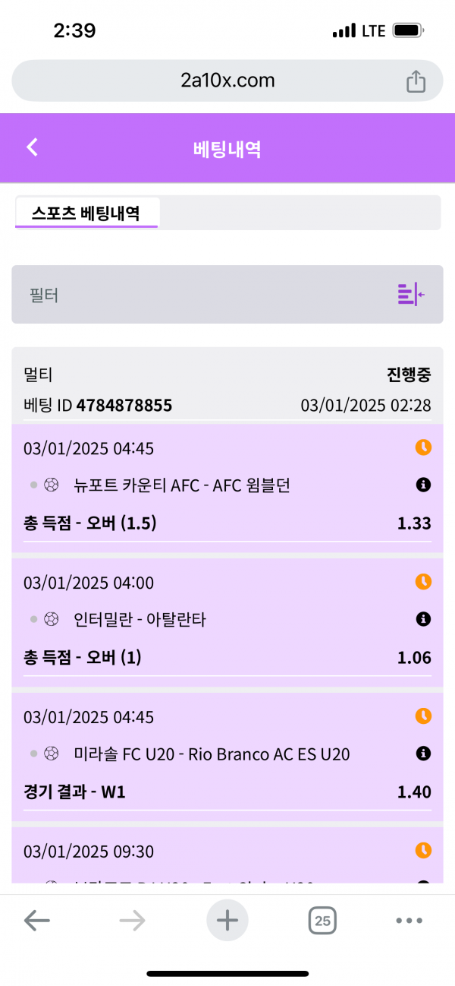
Task: Tap pending clock icon on 09:30 bet
Action: point(423,850)
